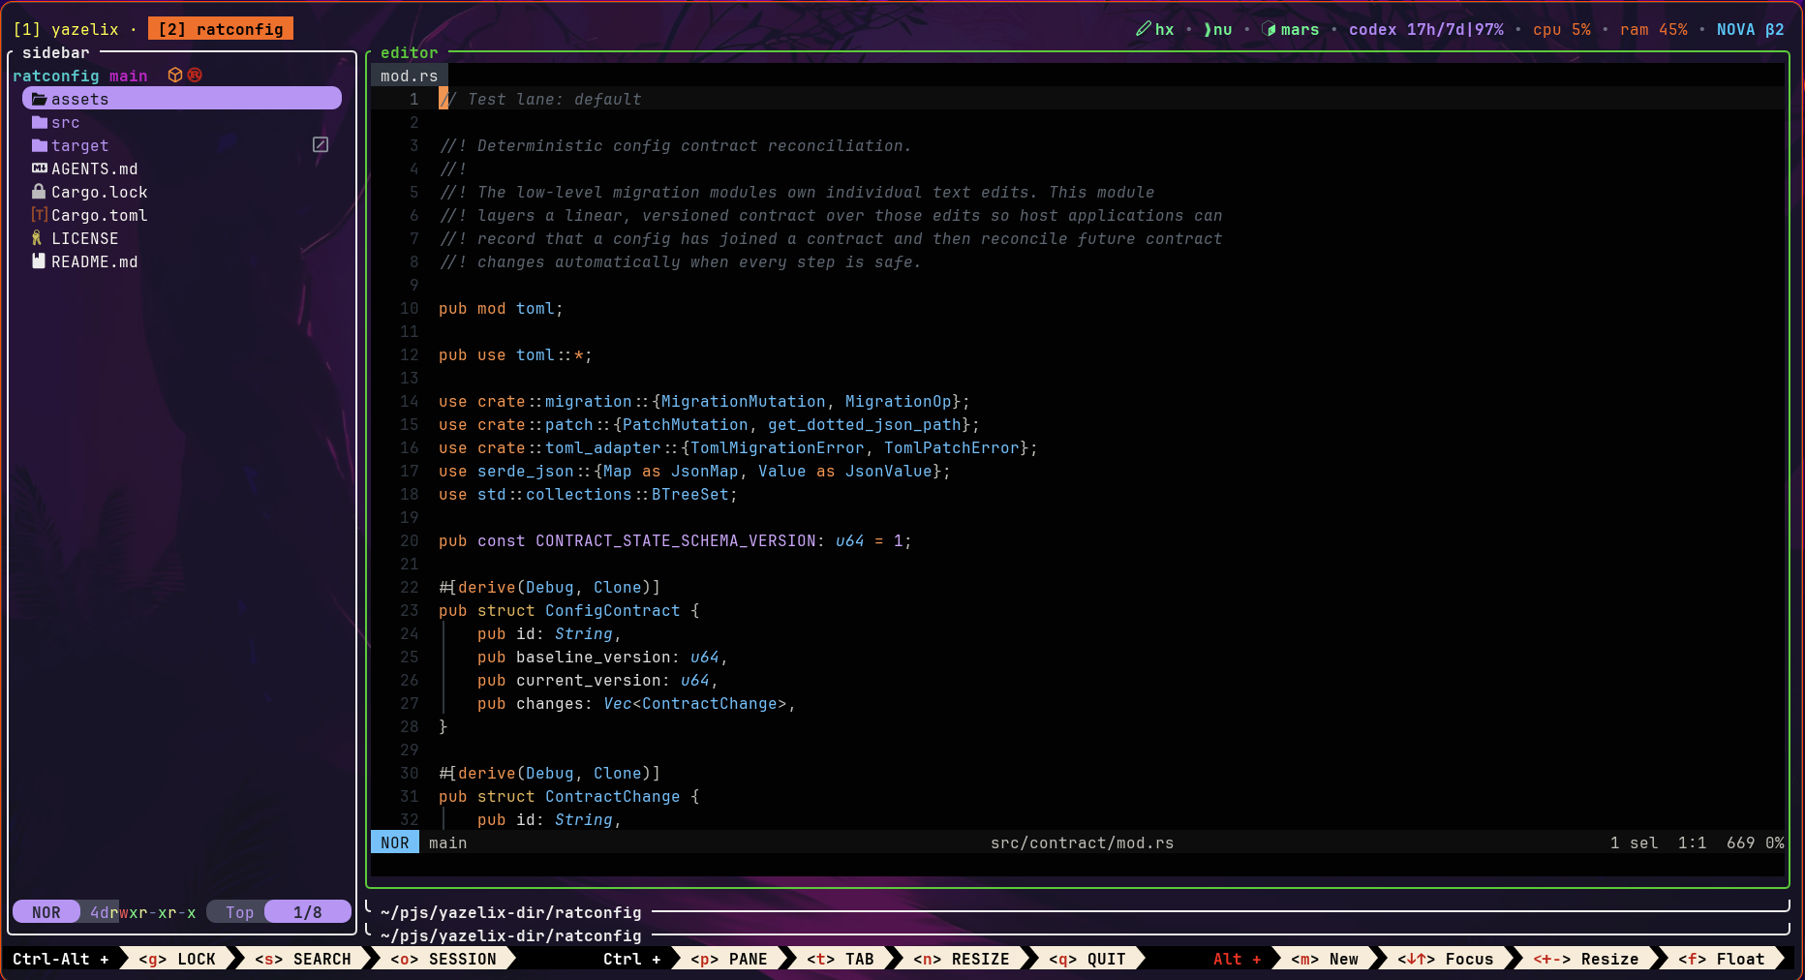Click the orange package cube icon in sidebar header
The height and width of the screenshot is (980, 1805).
[x=175, y=75]
